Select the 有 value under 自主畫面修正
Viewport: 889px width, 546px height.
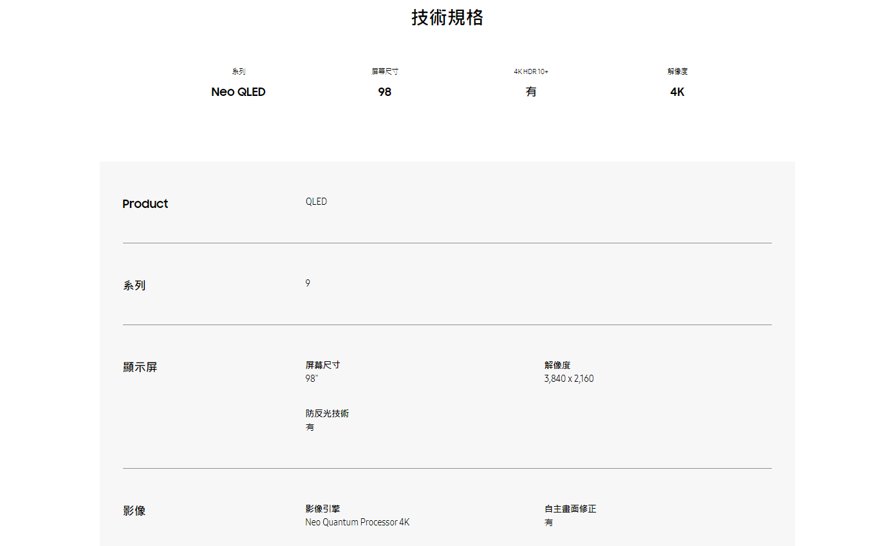[548, 522]
